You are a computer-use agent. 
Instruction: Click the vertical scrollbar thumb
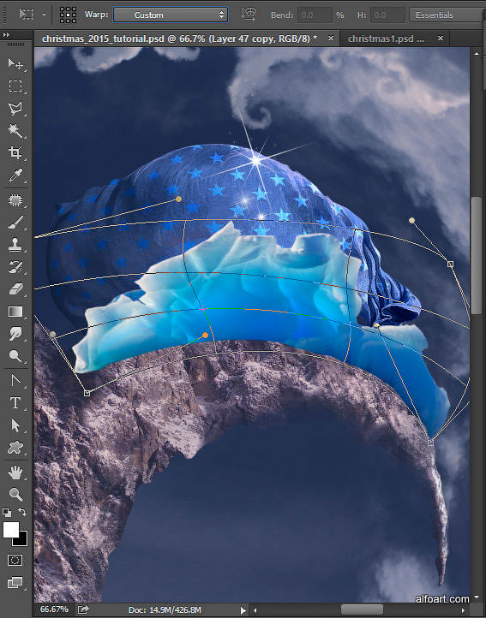pos(477,254)
